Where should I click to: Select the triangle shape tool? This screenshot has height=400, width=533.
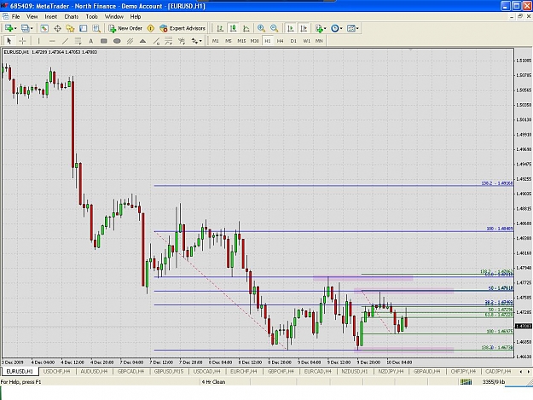point(142,41)
